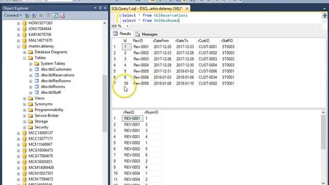
Task: Click the dbo.tblStaff table icon
Action: 36,92
